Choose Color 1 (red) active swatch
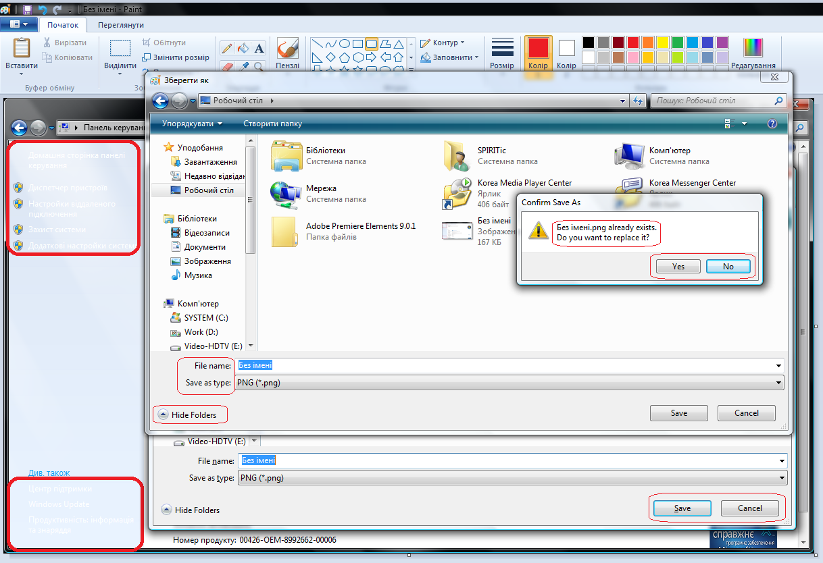 coord(539,53)
